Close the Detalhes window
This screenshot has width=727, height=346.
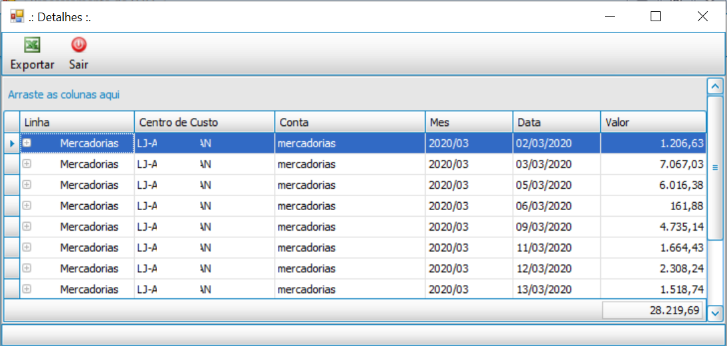click(702, 17)
